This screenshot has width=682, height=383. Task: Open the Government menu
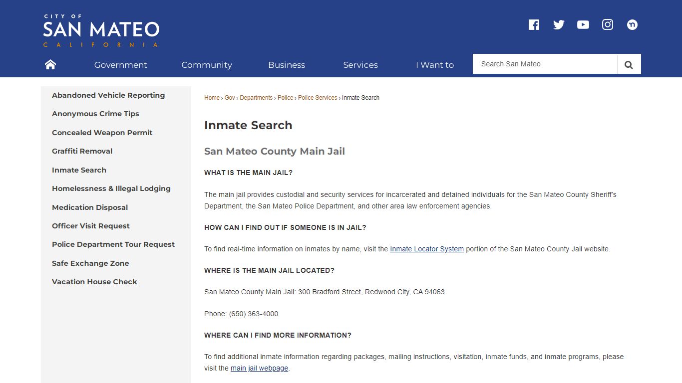pyautogui.click(x=120, y=65)
